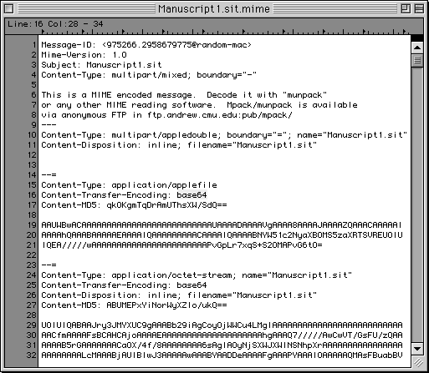Click the Manuscript1.sit.mime title bar
Image resolution: width=429 pixels, height=373 pixels.
pos(214,9)
